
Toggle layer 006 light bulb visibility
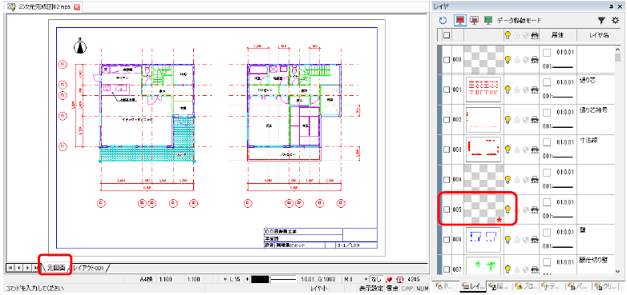pyautogui.click(x=508, y=239)
